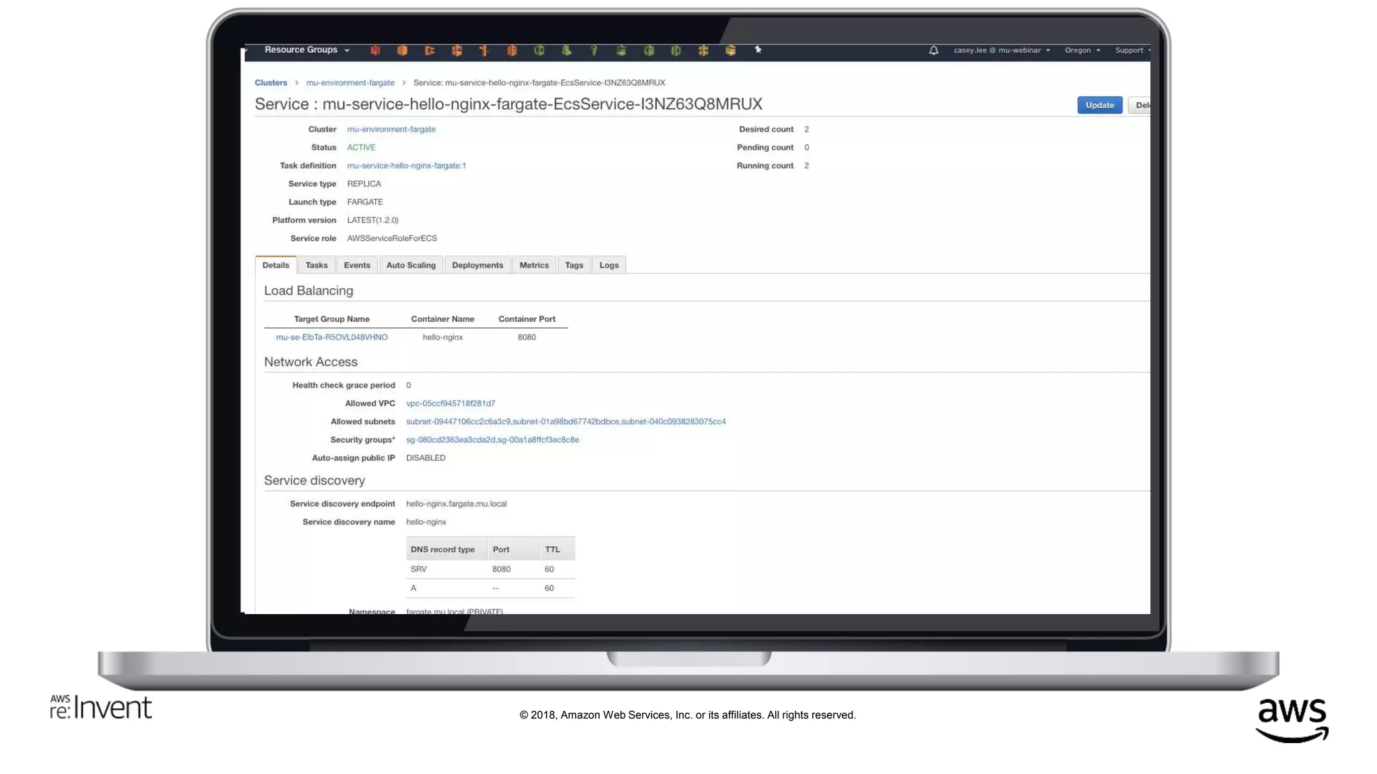Click the blue Update button
The width and height of the screenshot is (1377, 774).
(x=1099, y=105)
